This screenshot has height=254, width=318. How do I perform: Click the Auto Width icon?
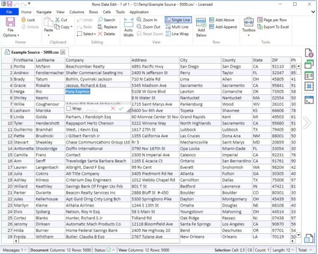click(128, 23)
